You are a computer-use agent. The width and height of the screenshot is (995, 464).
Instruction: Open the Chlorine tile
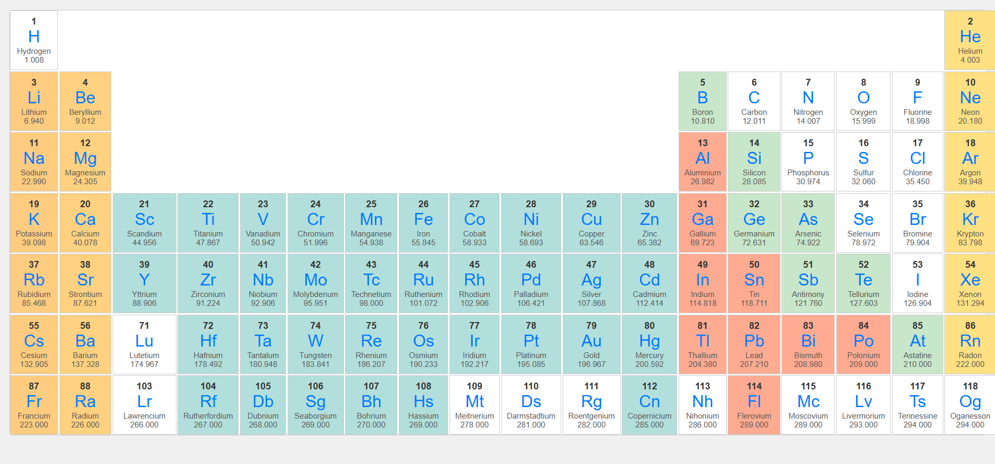coord(917,162)
